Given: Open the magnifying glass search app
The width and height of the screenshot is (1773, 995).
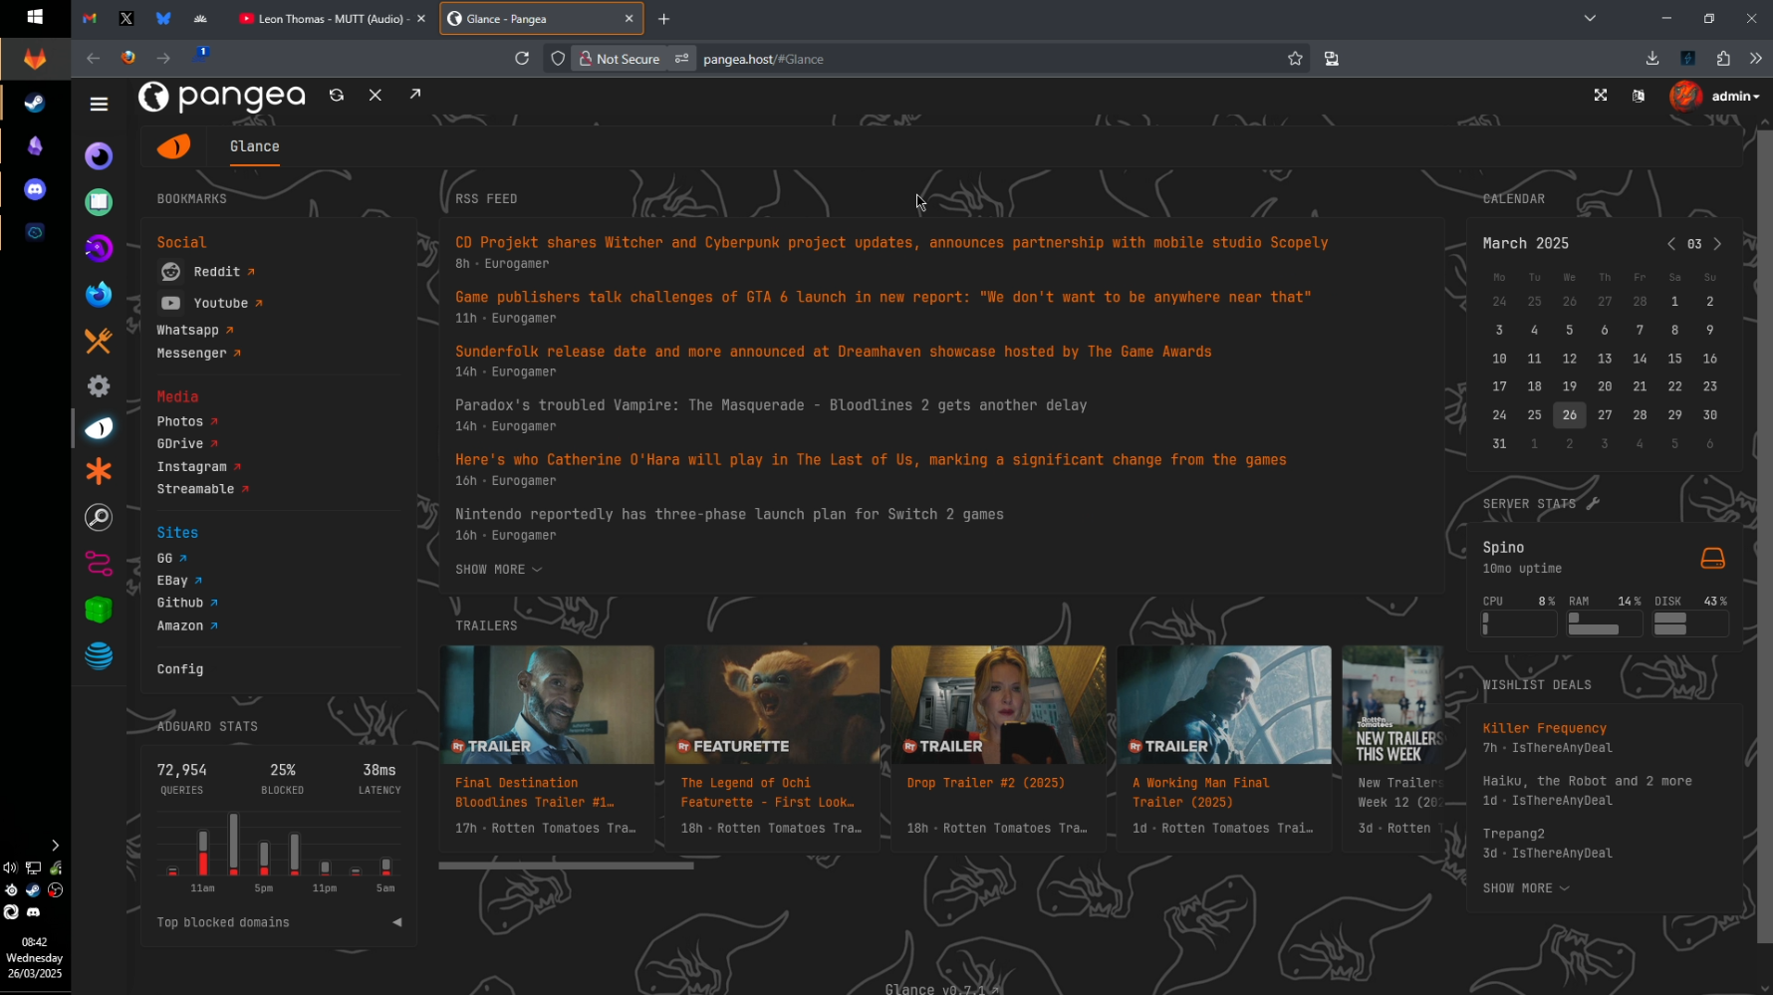Looking at the screenshot, I should tap(99, 518).
